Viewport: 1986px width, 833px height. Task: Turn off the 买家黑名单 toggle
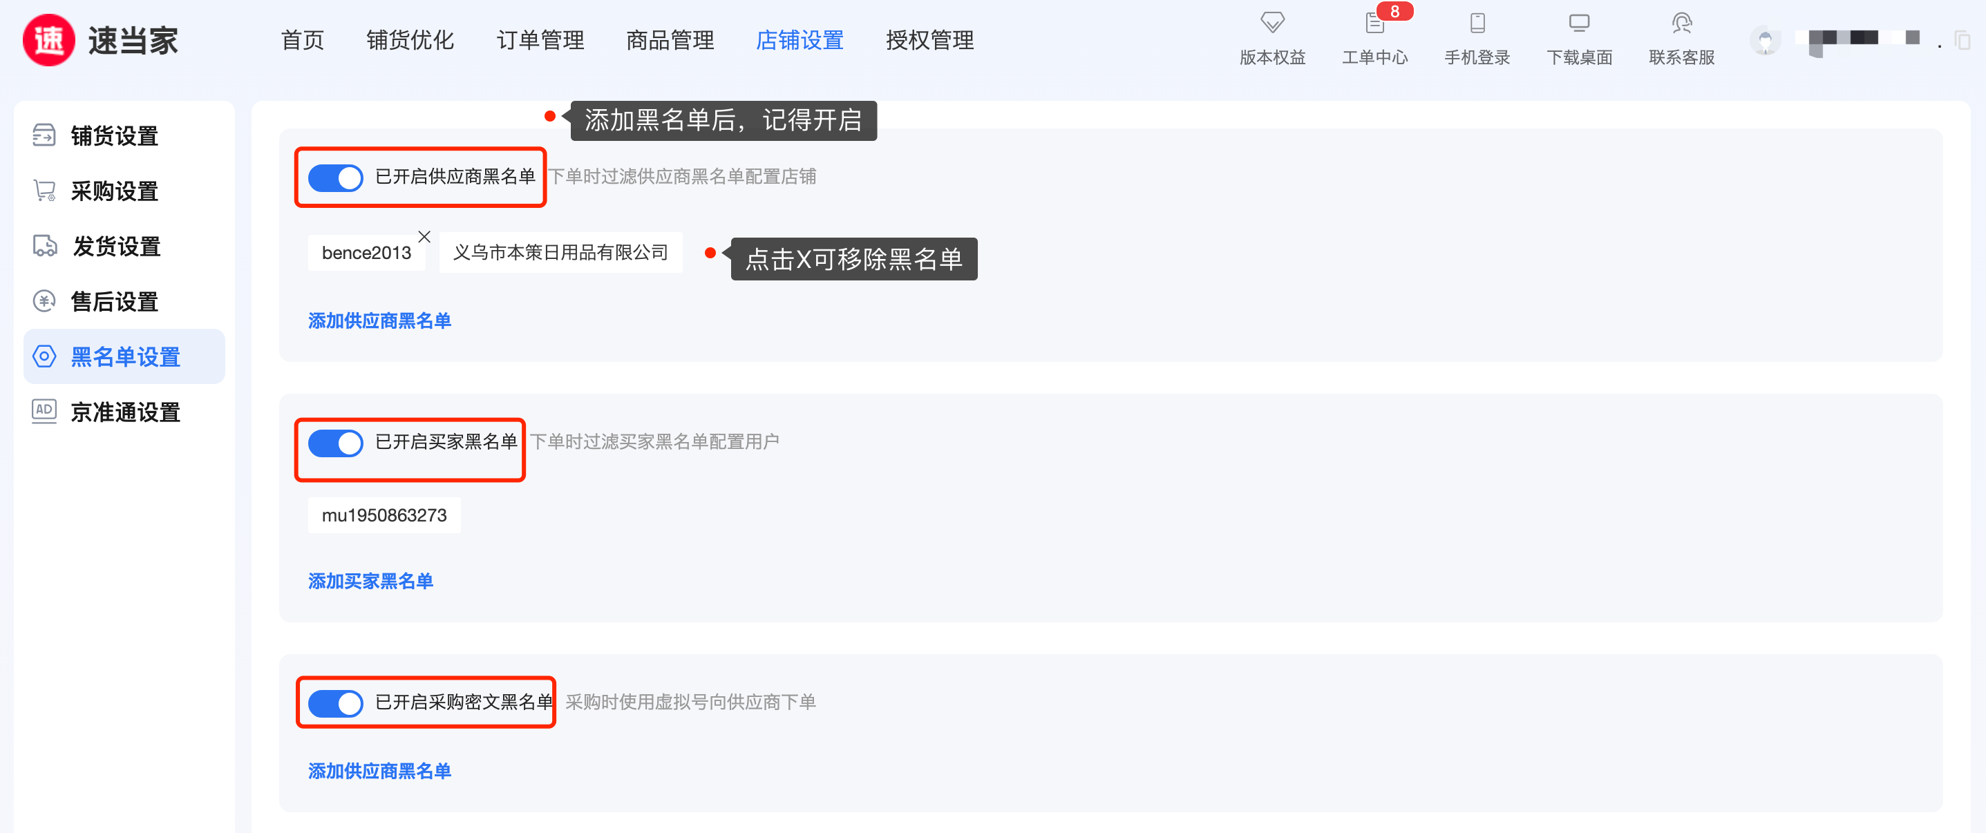[335, 443]
